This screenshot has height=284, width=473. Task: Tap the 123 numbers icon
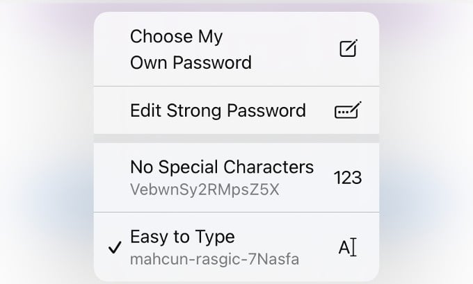348,177
